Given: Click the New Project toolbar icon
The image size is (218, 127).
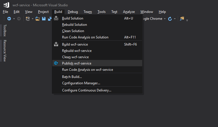Looking at the screenshot, I should (x=28, y=19).
